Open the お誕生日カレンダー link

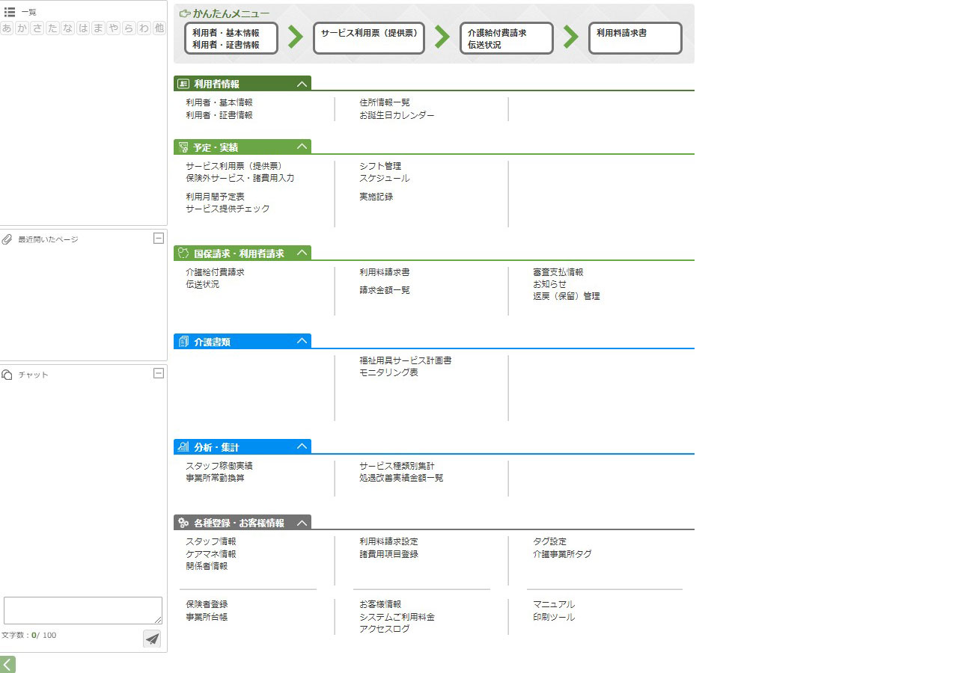pyautogui.click(x=397, y=115)
